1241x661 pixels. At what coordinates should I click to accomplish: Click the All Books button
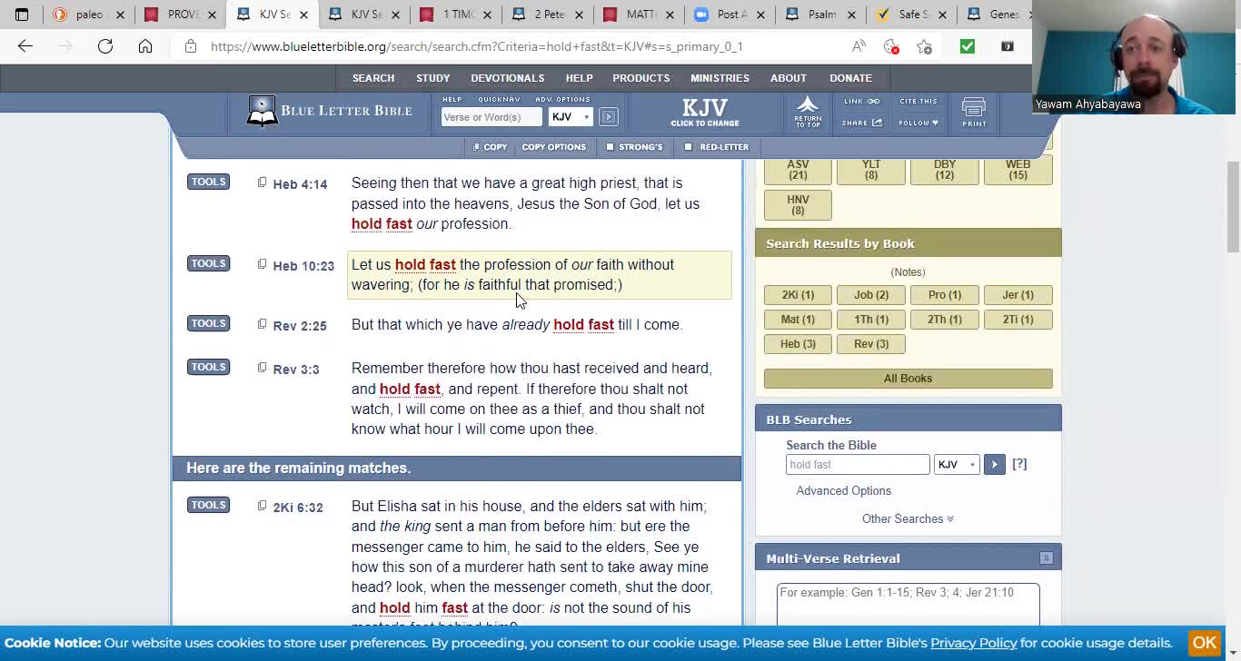(x=908, y=378)
